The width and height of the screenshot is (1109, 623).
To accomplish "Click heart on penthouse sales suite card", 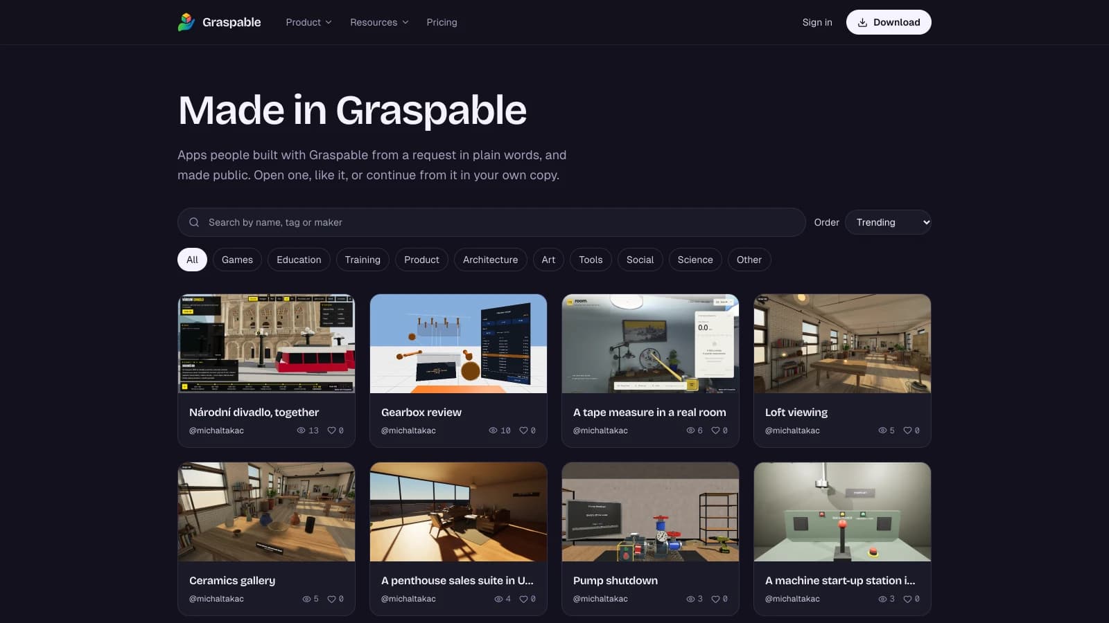I will pos(523,599).
